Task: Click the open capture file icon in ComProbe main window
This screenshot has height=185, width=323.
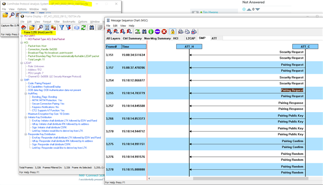Action: click(x=5, y=15)
